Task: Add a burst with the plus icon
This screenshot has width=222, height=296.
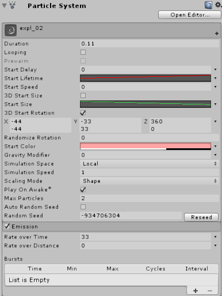Action: pyautogui.click(x=196, y=291)
